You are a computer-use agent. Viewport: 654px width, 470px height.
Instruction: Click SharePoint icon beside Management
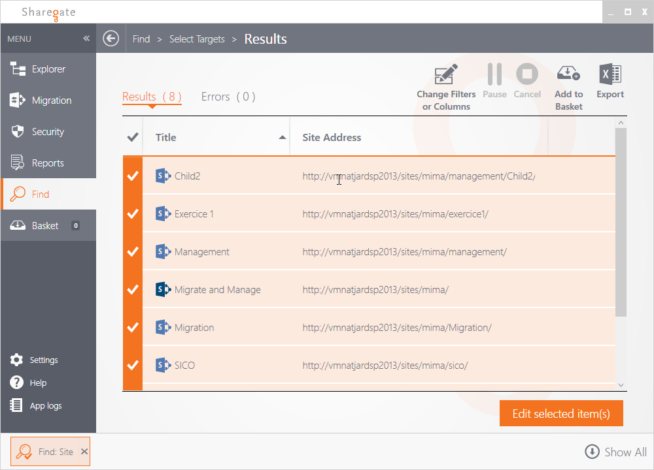coord(163,252)
